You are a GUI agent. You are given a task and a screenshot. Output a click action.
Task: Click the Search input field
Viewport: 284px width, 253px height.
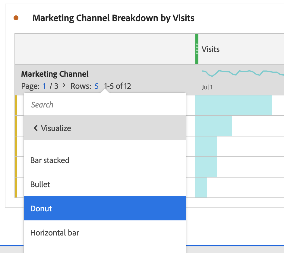[x=90, y=104]
